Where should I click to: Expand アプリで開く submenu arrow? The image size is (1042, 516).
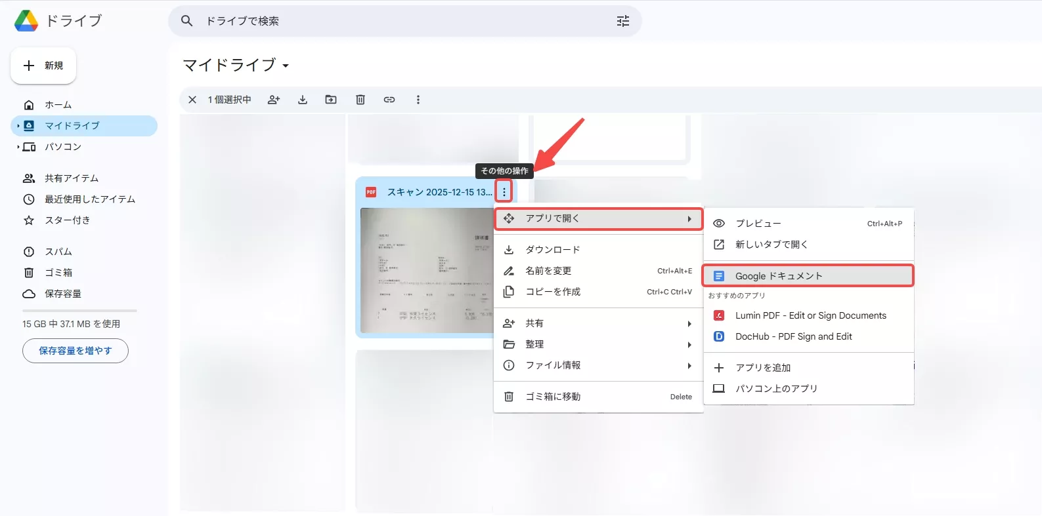(x=689, y=218)
